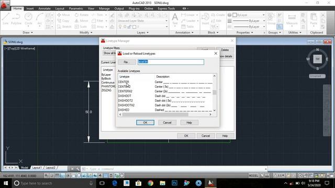This screenshot has width=335, height=188.
Task: Open the Insert block tool
Action: click(205, 19)
